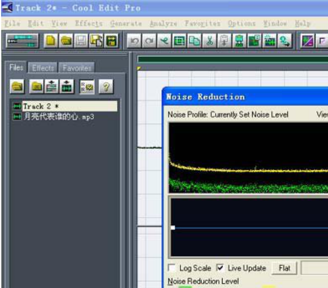328x288 pixels.
Task: Click the Close file icon in Files panel
Action: click(x=37, y=87)
